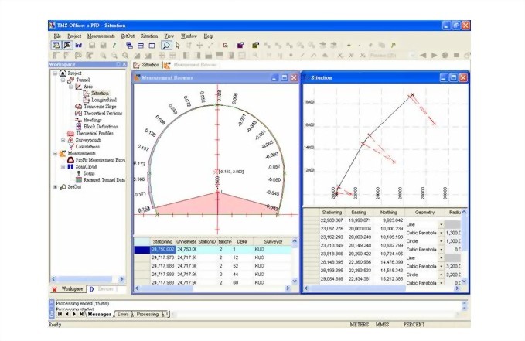The image size is (525, 341).
Task: Select Longitudinal in the workspace tree
Action: (x=104, y=100)
